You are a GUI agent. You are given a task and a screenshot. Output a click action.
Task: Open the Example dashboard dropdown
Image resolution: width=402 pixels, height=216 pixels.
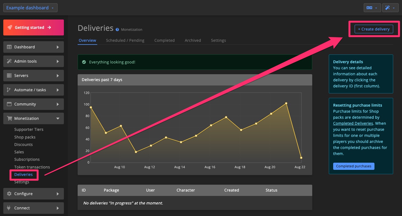point(30,8)
